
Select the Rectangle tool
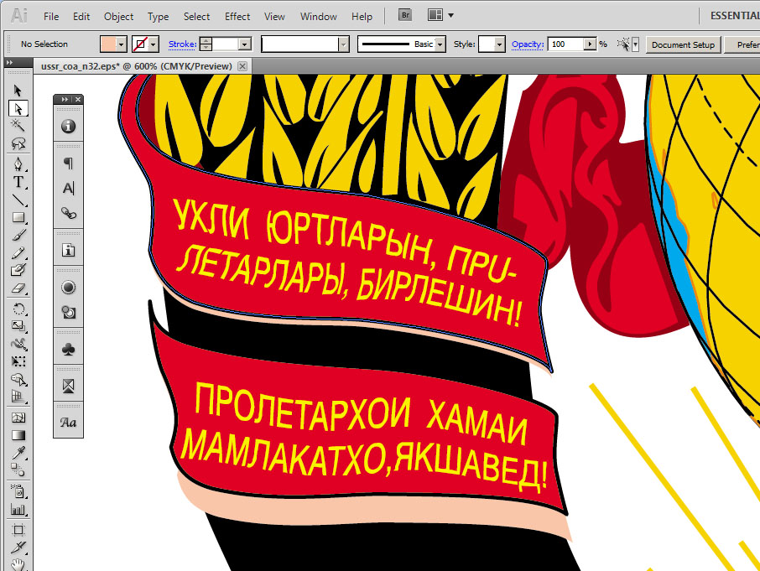[x=18, y=217]
